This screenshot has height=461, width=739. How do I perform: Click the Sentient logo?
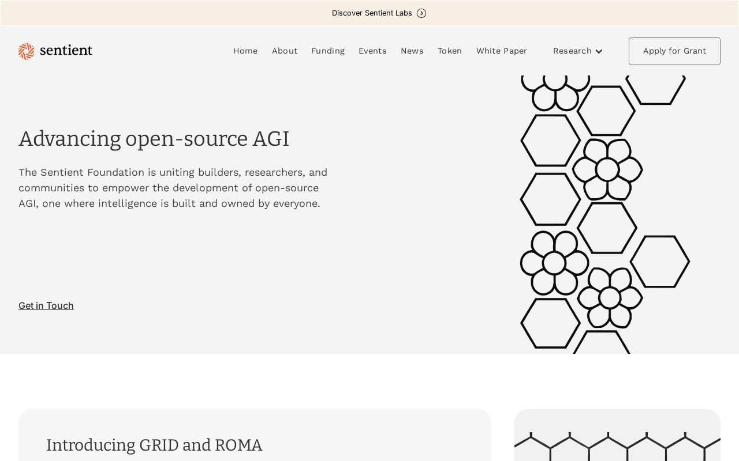pos(55,51)
